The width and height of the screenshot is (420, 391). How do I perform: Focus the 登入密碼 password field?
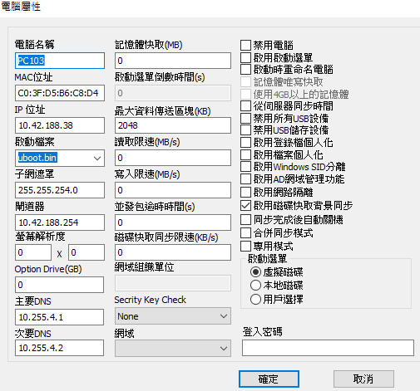(328, 348)
